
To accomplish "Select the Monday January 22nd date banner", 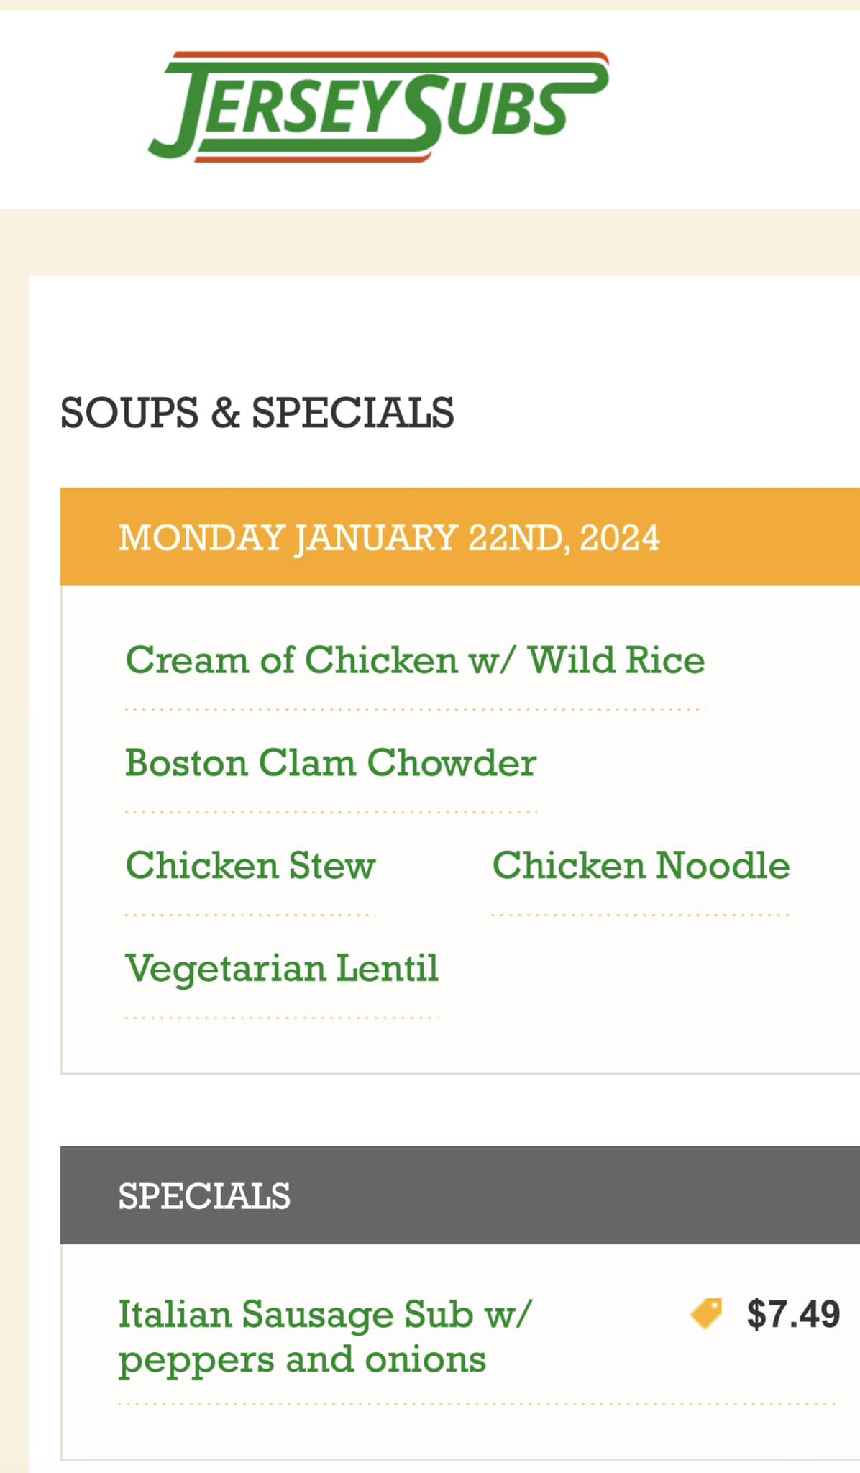I will point(388,537).
